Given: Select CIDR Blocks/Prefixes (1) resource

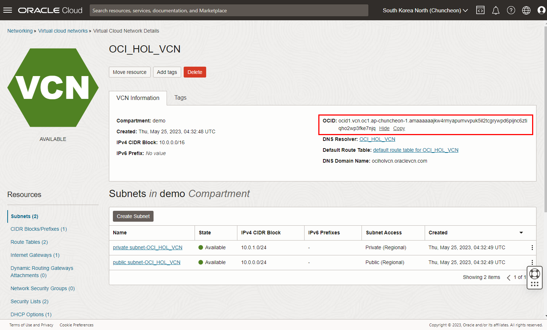Looking at the screenshot, I should pyautogui.click(x=38, y=229).
